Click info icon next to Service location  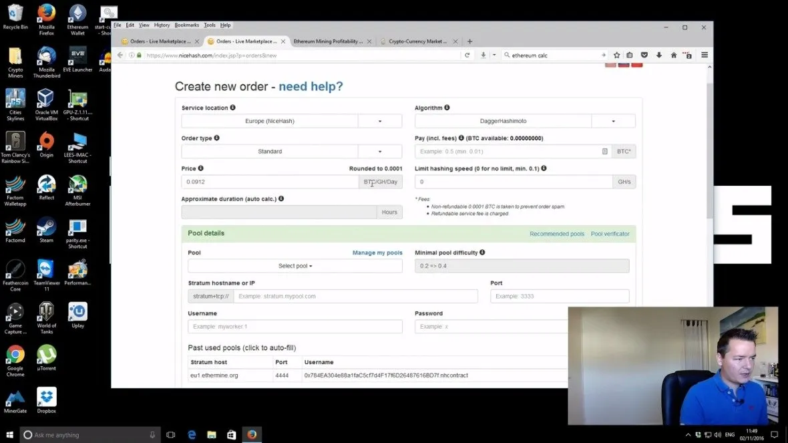(232, 108)
